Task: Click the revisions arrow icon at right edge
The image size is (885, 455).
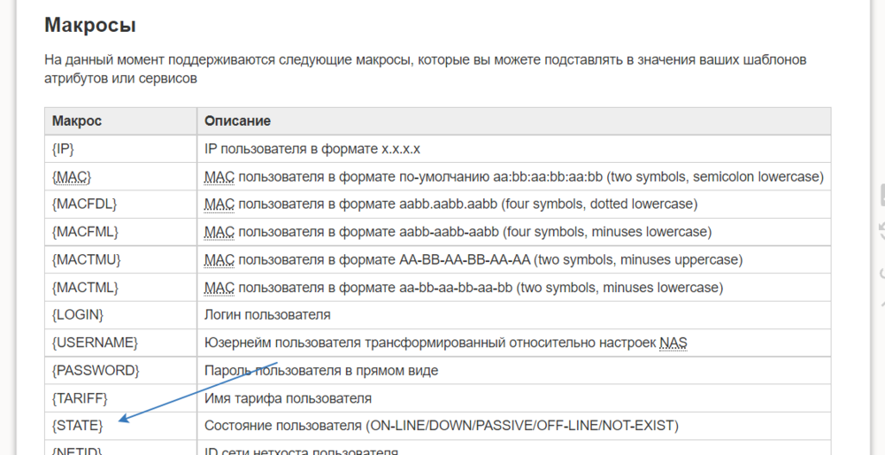Action: coord(881,232)
